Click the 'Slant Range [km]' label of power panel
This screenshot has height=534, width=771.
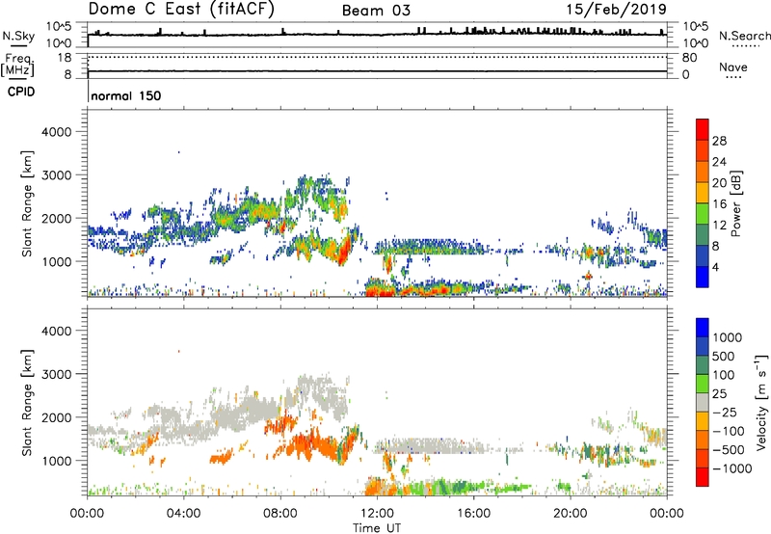point(27,203)
